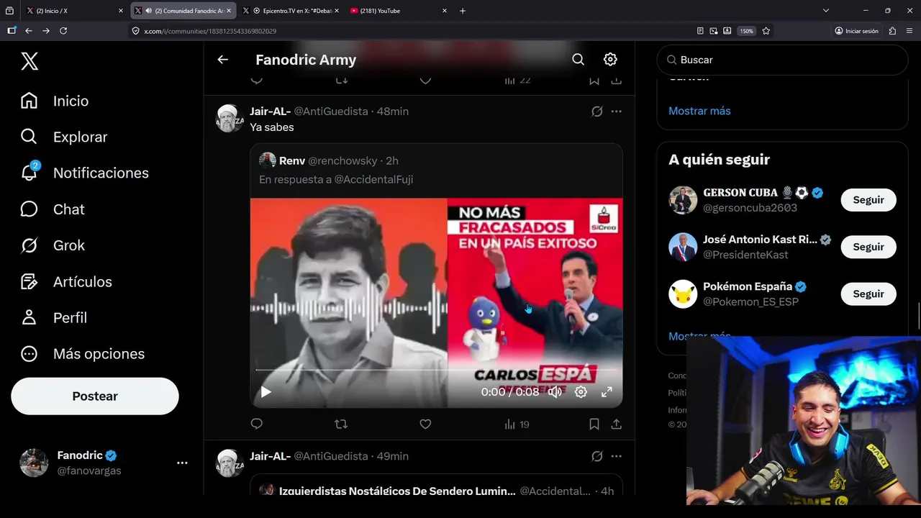
Task: Open @AntiGuedista handle on 48min post
Action: 331,112
